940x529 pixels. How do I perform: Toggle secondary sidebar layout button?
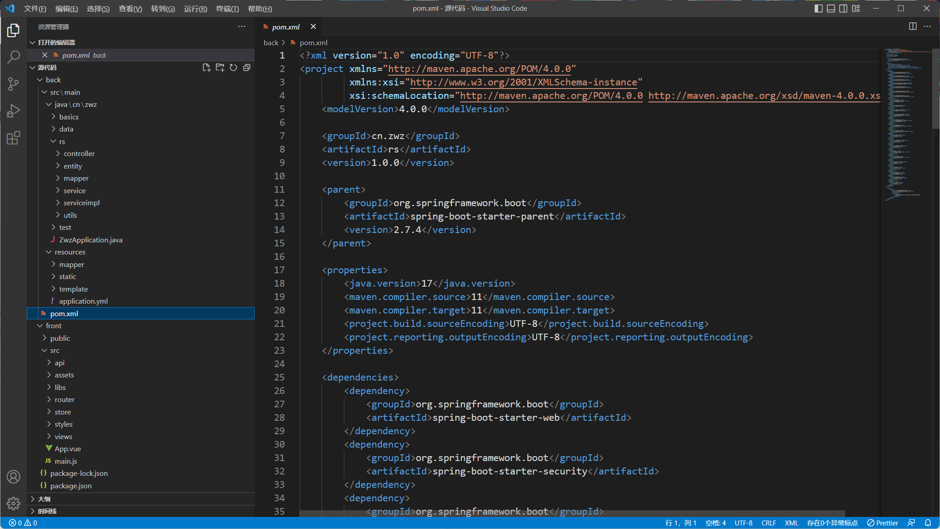coord(843,8)
